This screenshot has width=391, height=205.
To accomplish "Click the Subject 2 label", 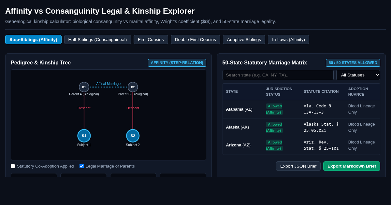I will tap(133, 145).
